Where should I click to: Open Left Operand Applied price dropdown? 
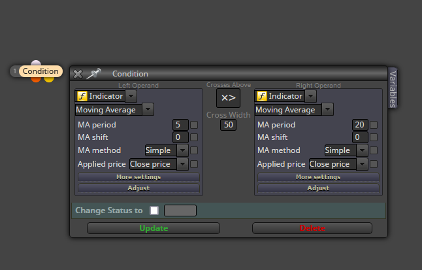(x=183, y=164)
